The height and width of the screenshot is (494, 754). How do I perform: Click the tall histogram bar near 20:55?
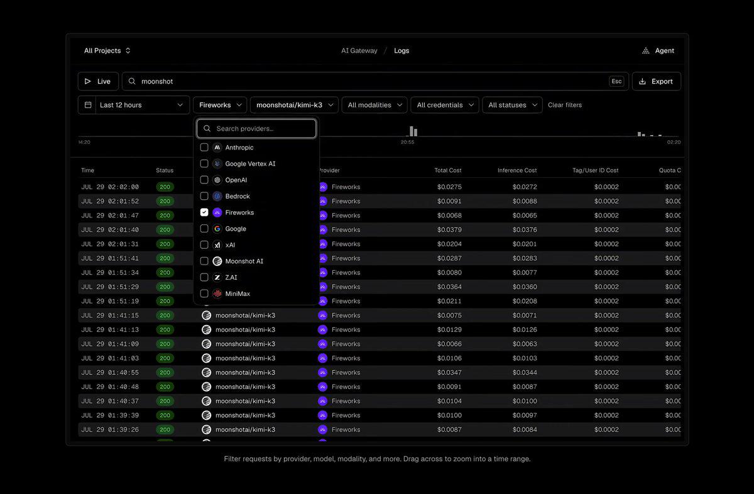[412, 131]
